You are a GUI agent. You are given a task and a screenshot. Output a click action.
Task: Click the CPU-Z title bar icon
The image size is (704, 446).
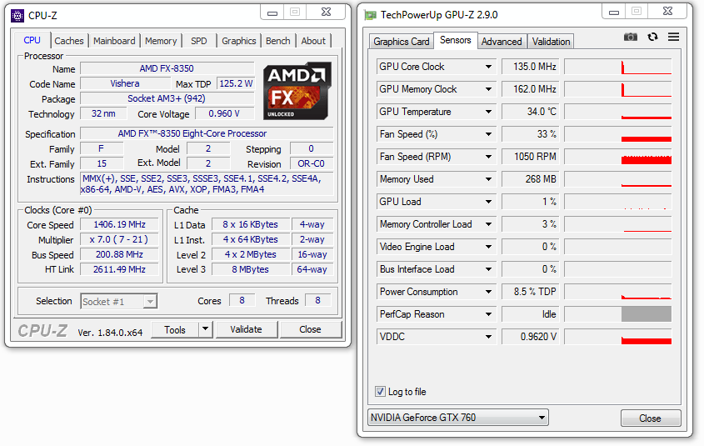click(x=17, y=16)
